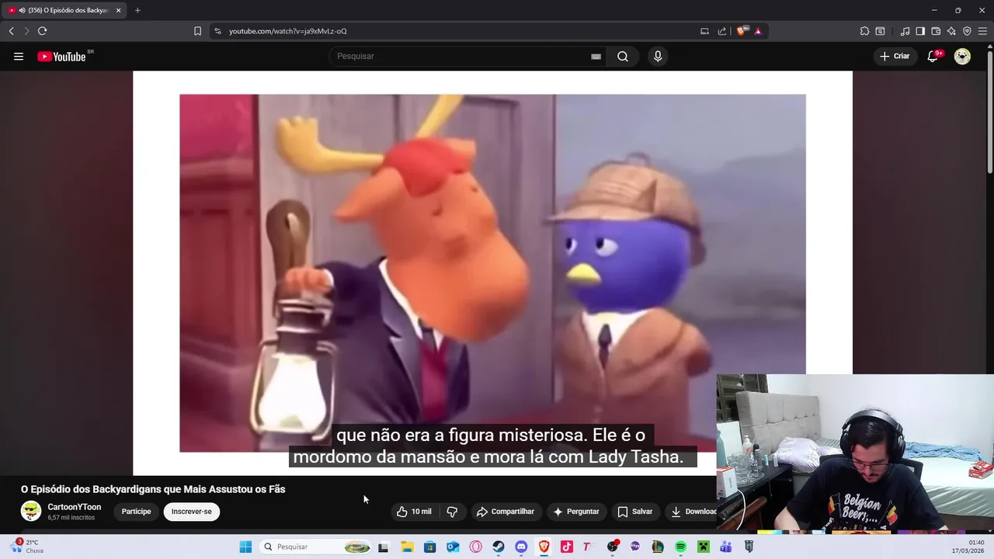Open the CartoonYToon channel avatar
This screenshot has height=559, width=994.
pos(31,511)
